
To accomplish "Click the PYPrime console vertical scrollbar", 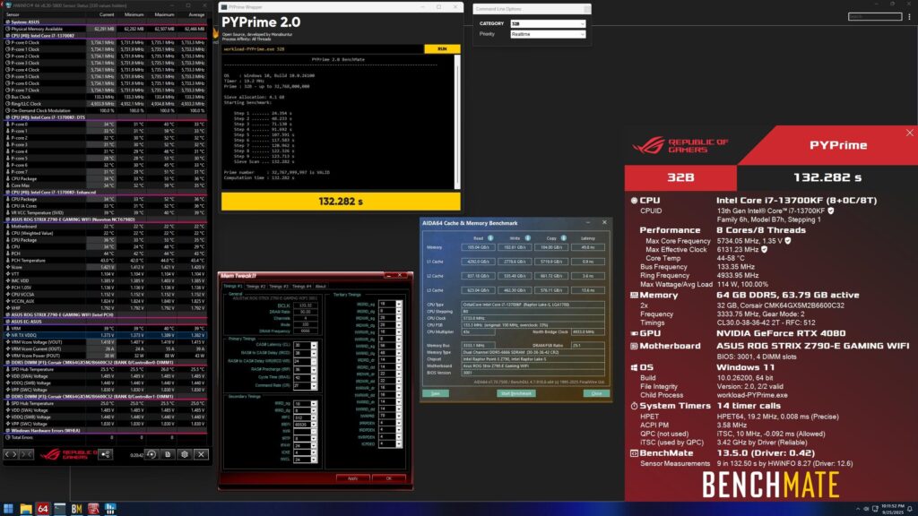I will [x=457, y=121].
